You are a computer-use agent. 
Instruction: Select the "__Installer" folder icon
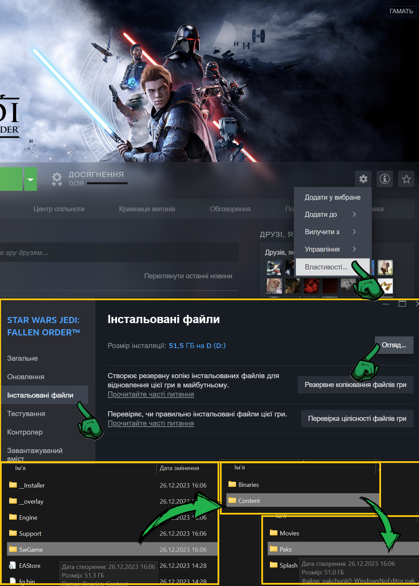coord(13,485)
